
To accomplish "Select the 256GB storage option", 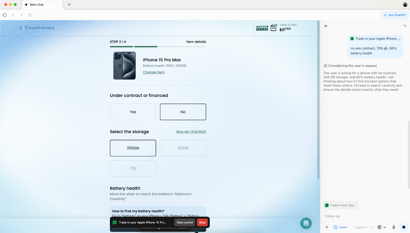I will click(133, 148).
